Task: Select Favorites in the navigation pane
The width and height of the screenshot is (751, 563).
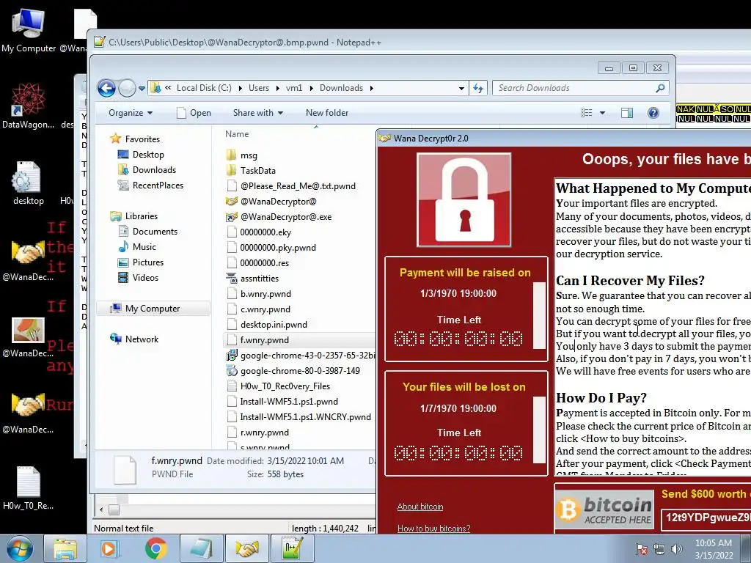Action: tap(135, 139)
